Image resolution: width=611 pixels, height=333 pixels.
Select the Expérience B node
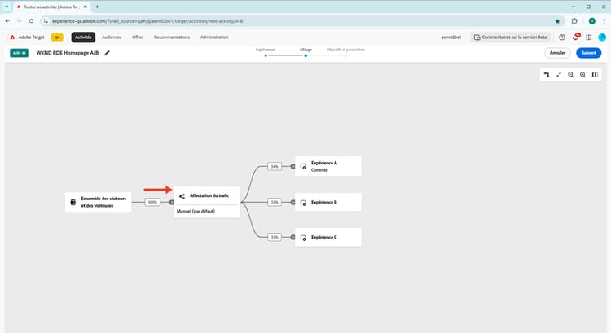(328, 202)
